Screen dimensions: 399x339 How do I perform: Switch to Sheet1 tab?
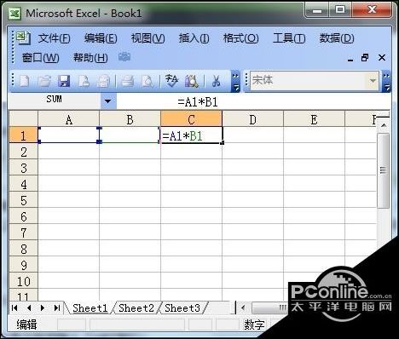90,308
